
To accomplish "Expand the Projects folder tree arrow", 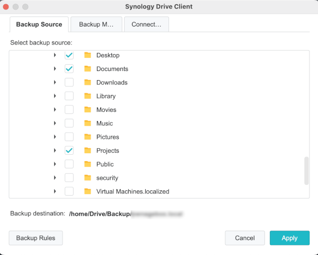I will (x=55, y=151).
